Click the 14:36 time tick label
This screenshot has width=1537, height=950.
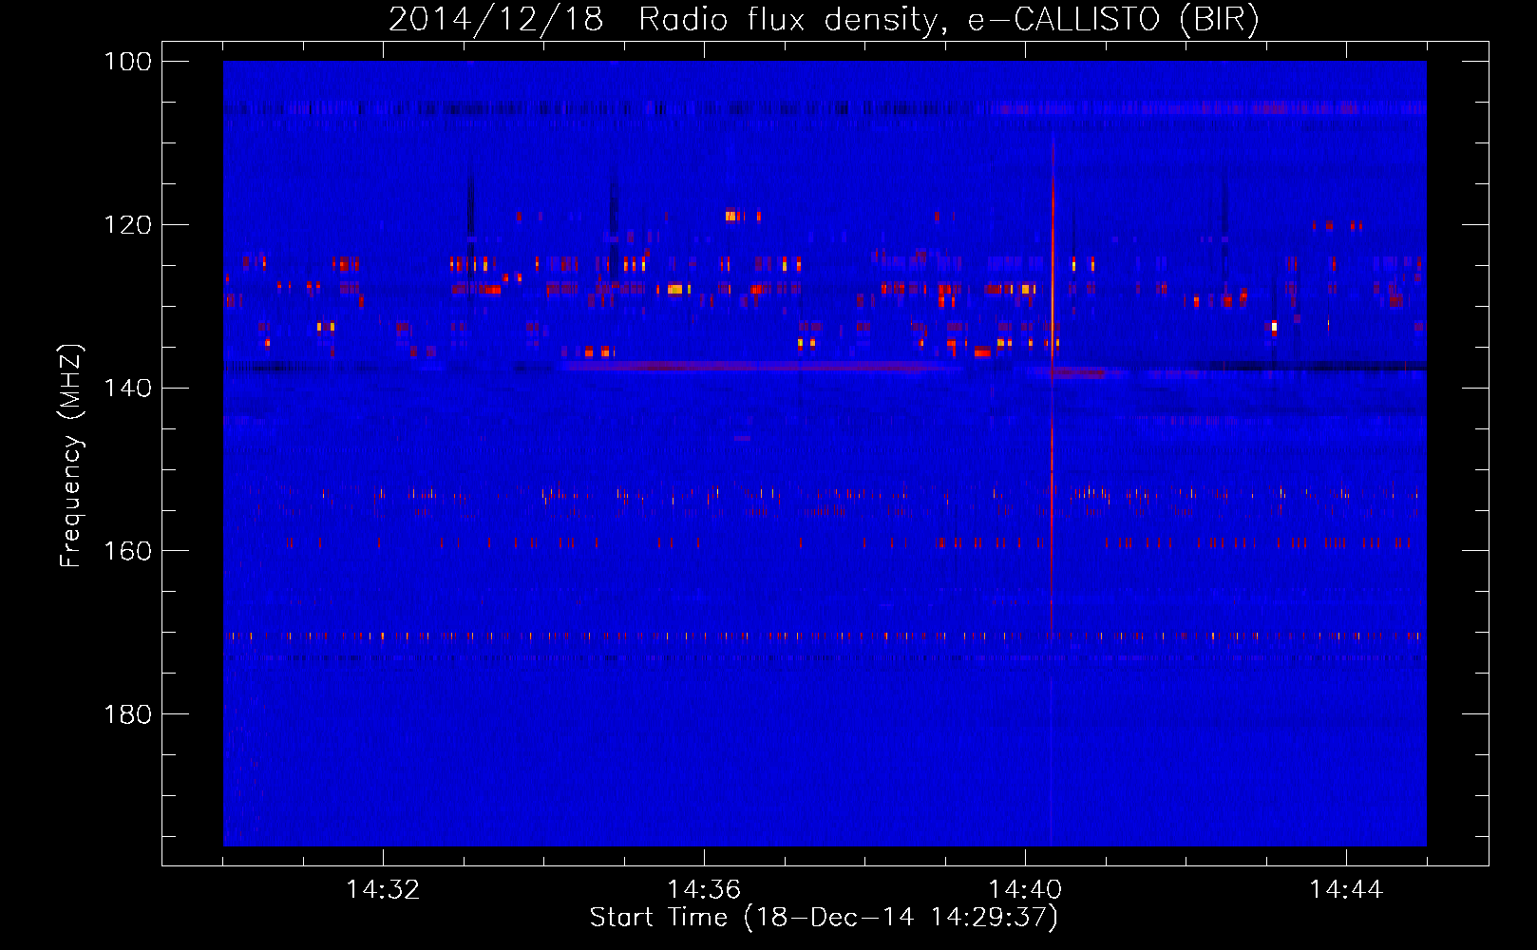coord(704,890)
